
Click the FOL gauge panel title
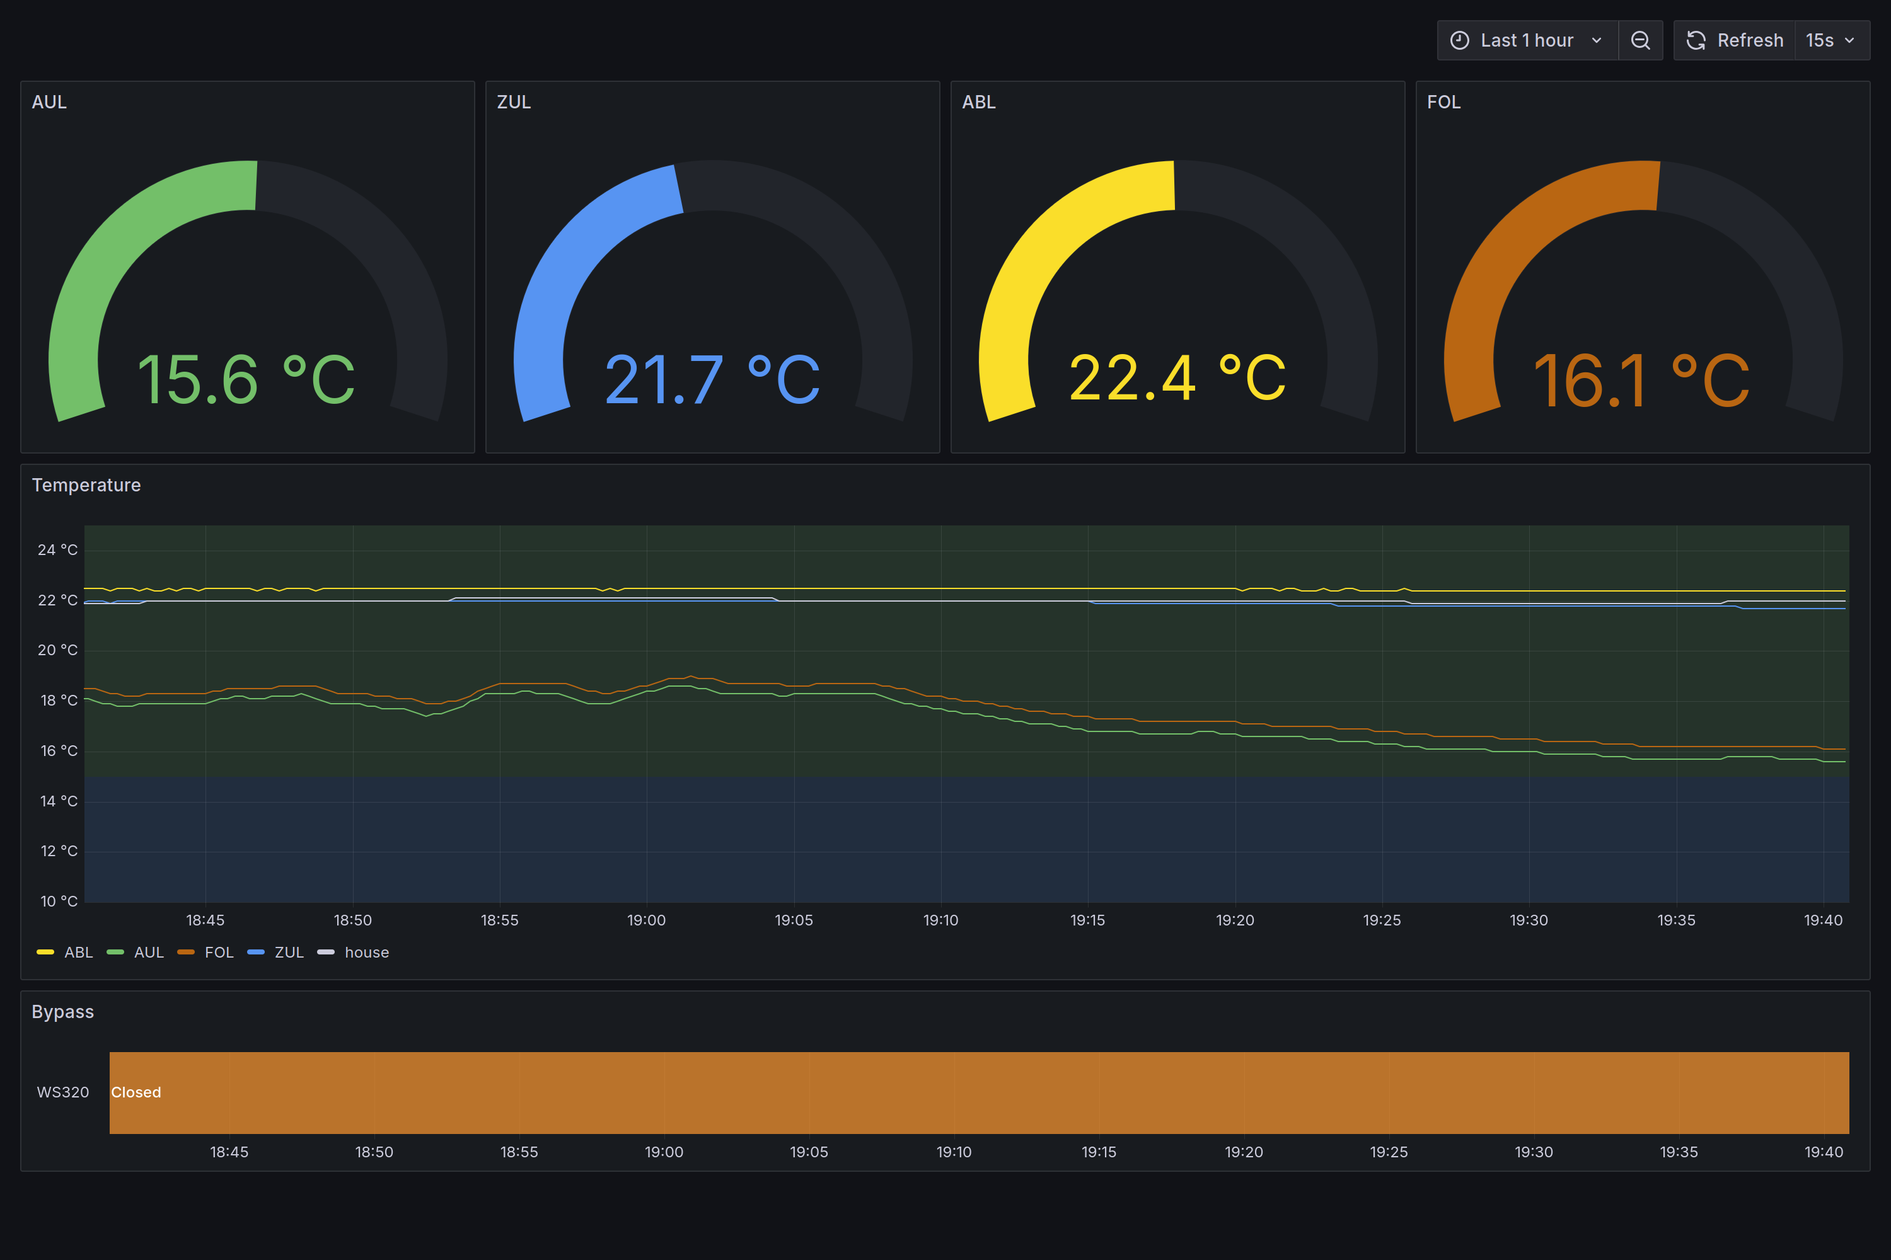[x=1443, y=102]
